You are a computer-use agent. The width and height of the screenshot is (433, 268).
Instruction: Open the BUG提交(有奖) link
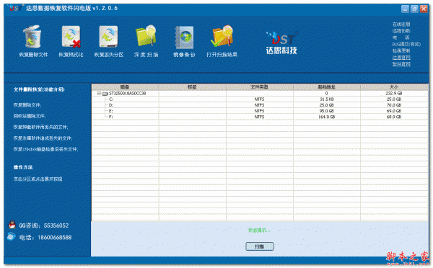coord(406,44)
